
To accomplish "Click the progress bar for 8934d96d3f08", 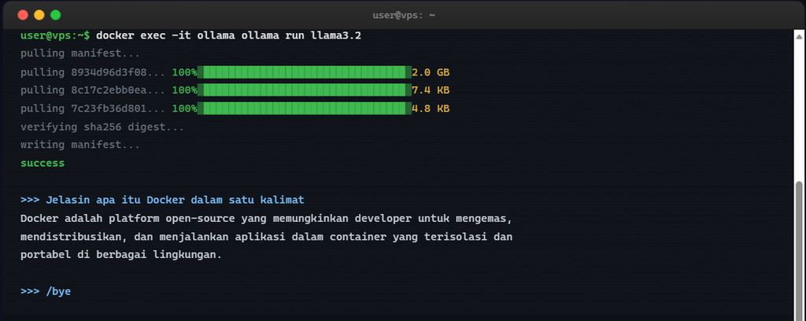I will point(305,72).
